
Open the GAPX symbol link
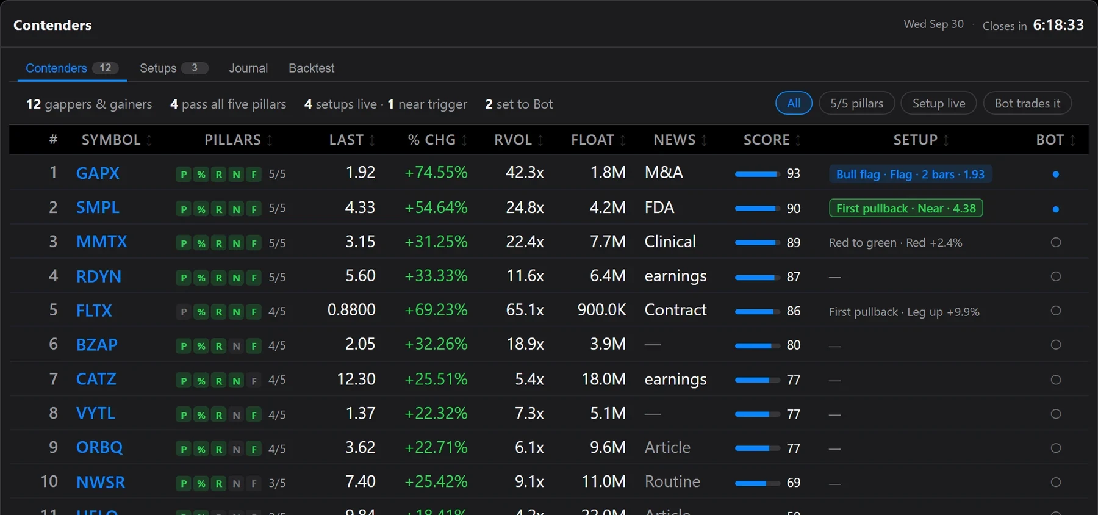pos(98,173)
